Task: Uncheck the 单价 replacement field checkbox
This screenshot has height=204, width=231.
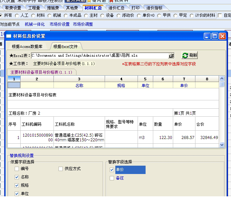Action: click(x=112, y=170)
